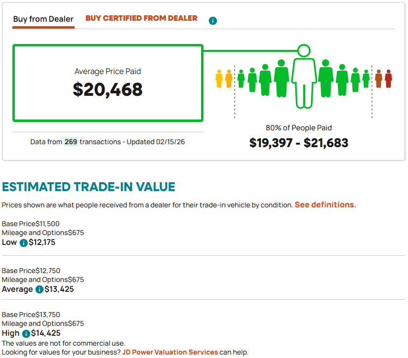Image resolution: width=408 pixels, height=358 pixels.
Task: Click the 269 transactions number
Action: point(71,142)
